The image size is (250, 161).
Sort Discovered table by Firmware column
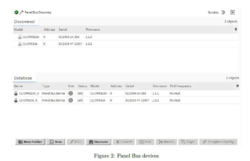coord(92,30)
